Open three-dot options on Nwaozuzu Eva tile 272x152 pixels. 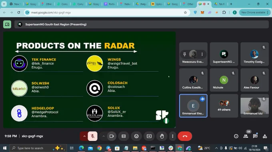[202, 54]
